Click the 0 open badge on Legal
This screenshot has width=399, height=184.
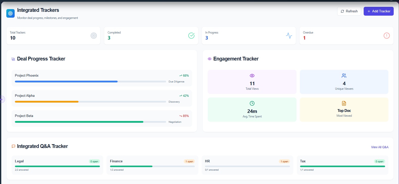(x=94, y=162)
